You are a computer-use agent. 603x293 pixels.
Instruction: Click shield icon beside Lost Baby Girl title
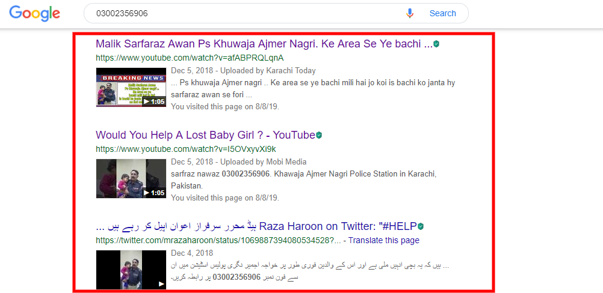(319, 135)
